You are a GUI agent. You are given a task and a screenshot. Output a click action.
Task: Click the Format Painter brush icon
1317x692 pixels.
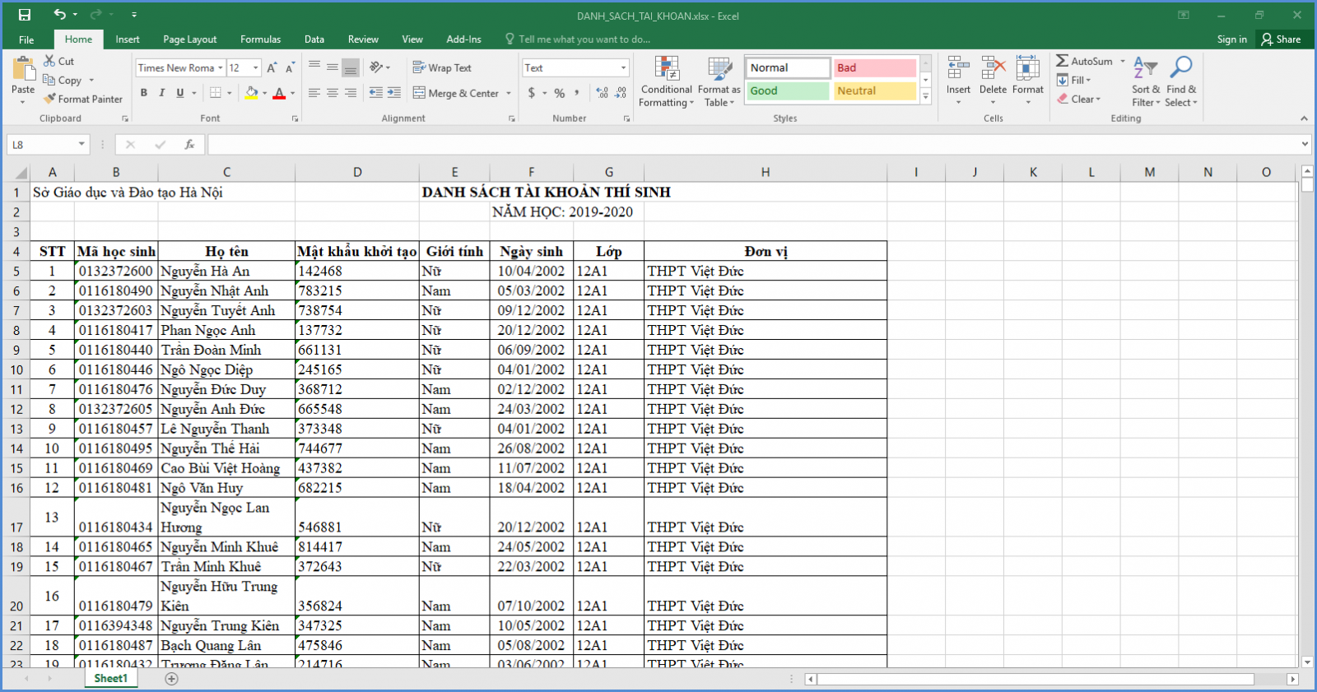click(50, 99)
